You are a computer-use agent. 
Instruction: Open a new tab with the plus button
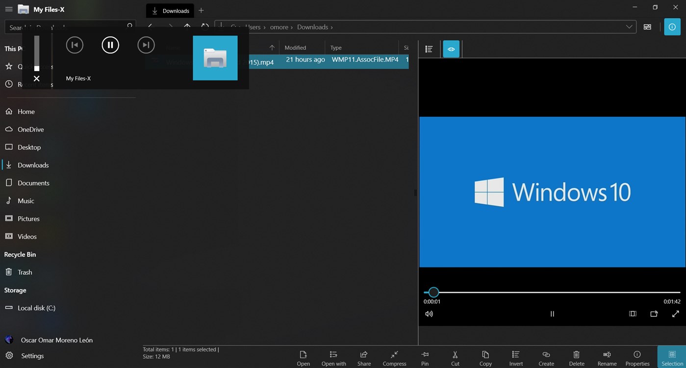201,10
